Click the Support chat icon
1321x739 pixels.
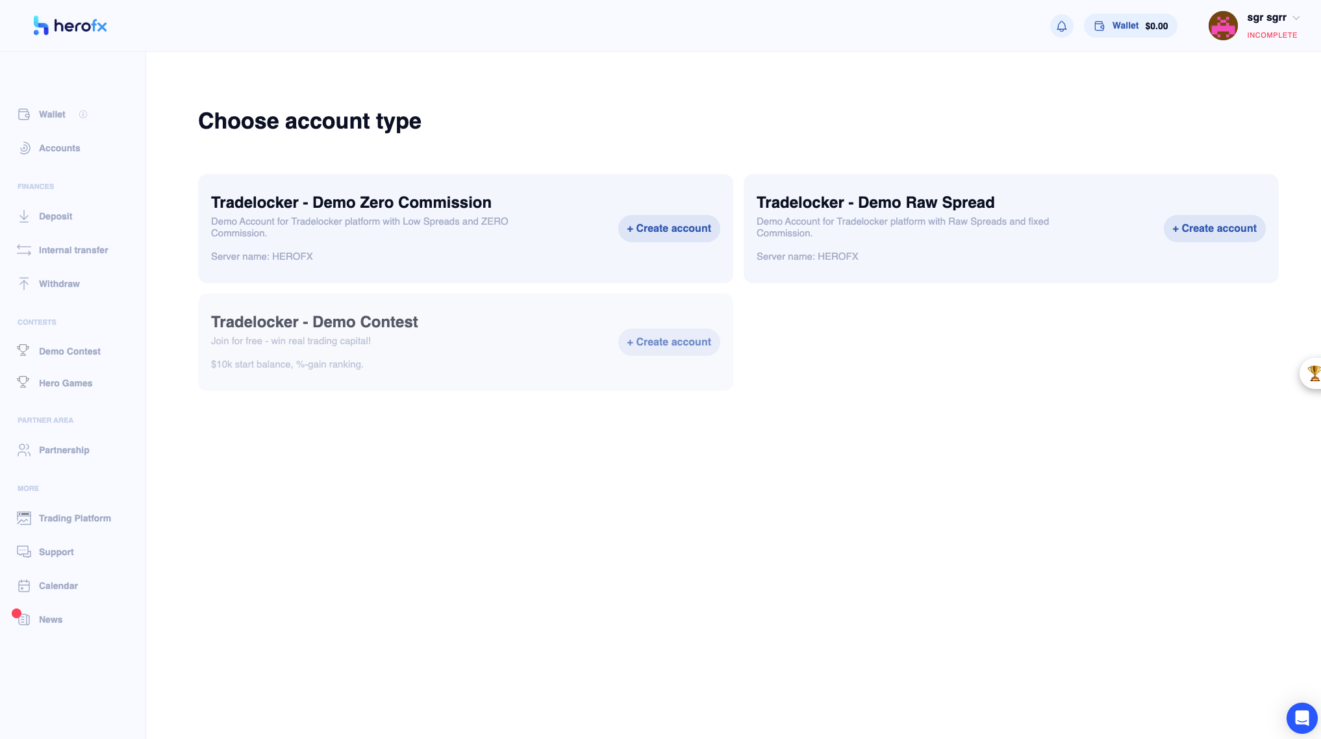(24, 552)
